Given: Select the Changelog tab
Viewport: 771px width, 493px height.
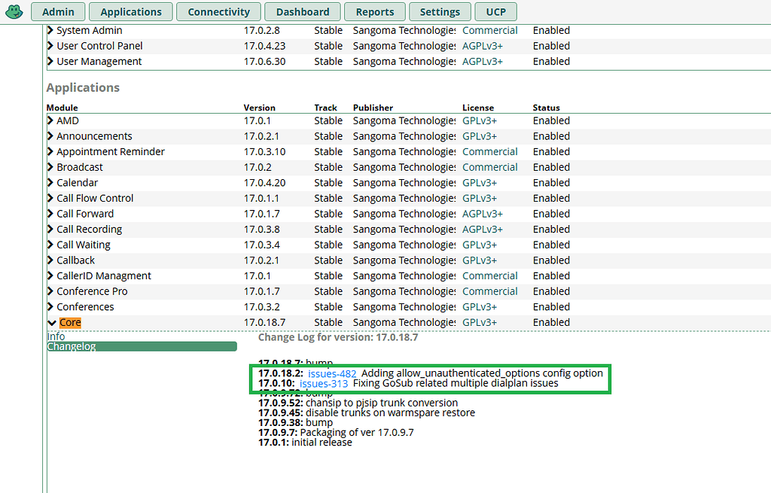Looking at the screenshot, I should 71,345.
